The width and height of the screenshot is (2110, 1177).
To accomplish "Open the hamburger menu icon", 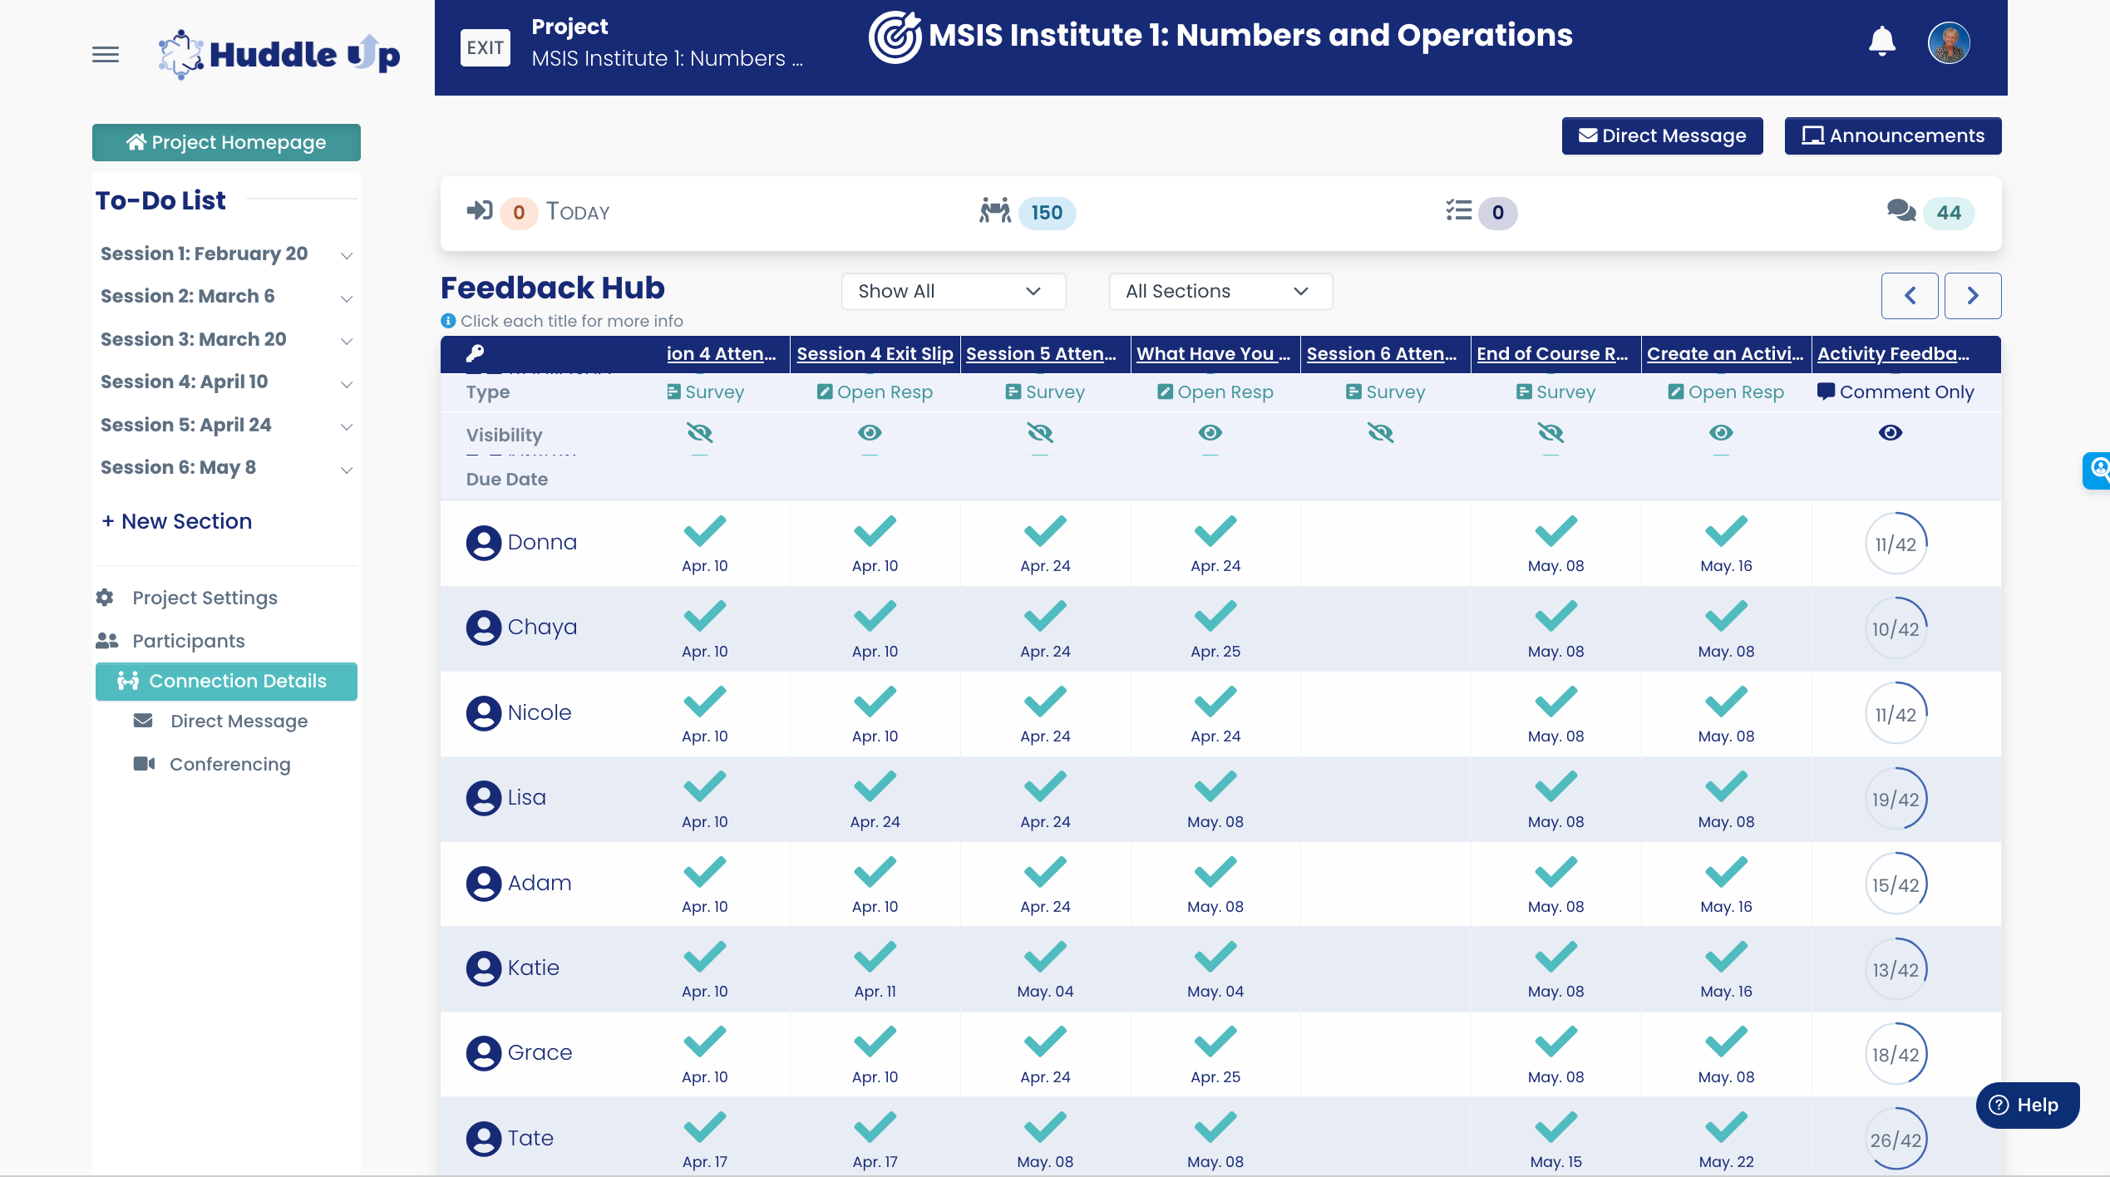I will [x=106, y=55].
